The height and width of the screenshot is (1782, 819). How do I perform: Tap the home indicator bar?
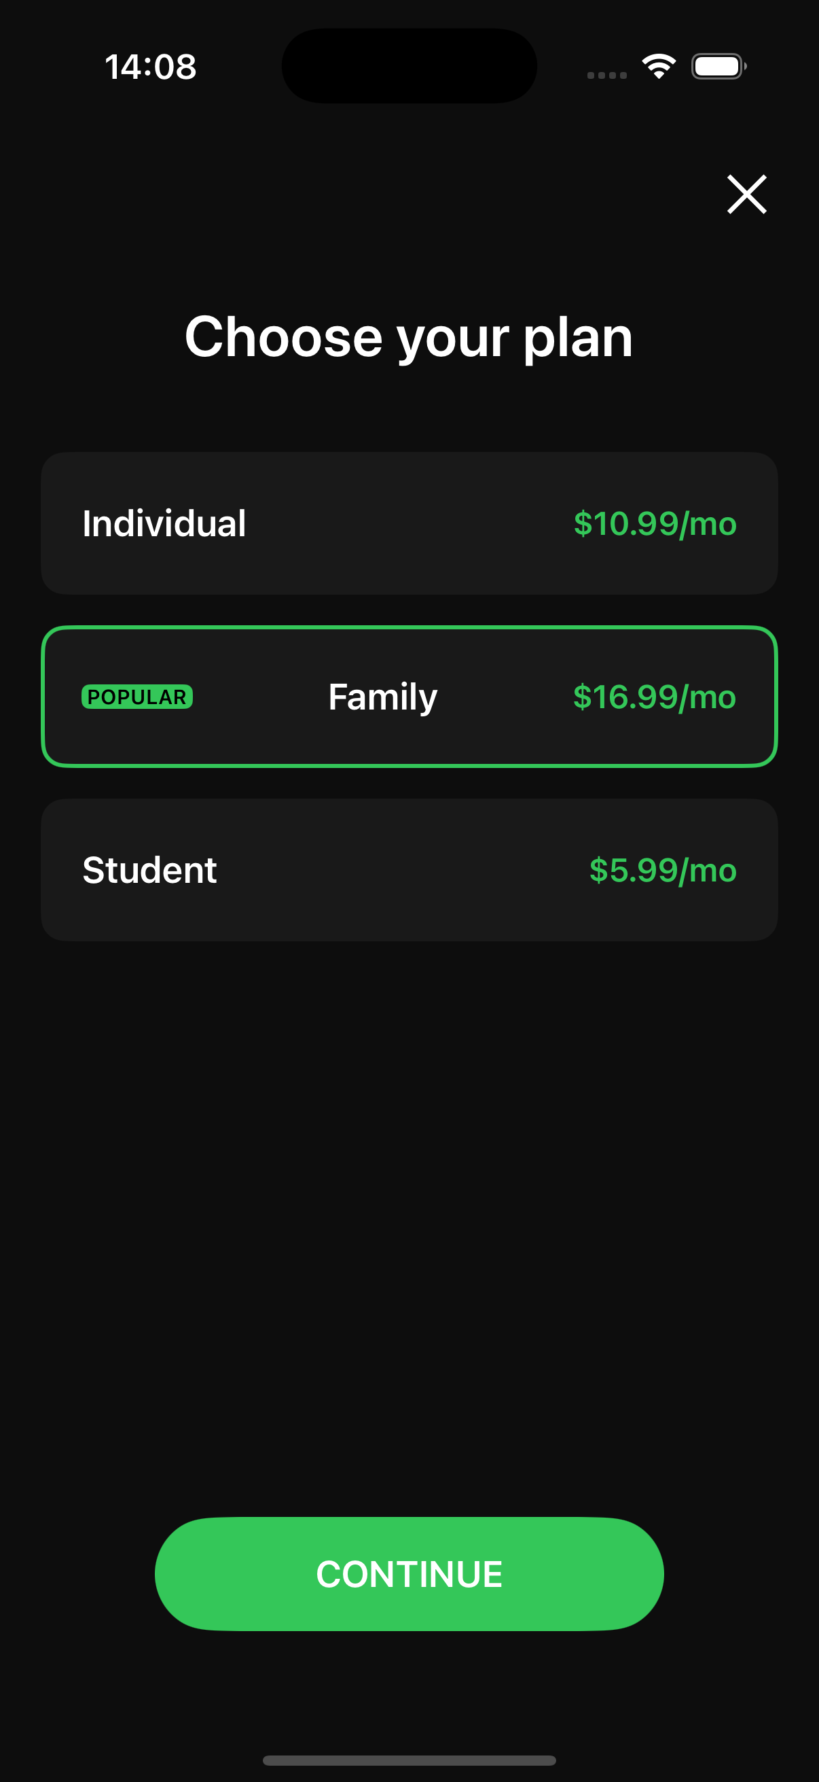pyautogui.click(x=409, y=1760)
